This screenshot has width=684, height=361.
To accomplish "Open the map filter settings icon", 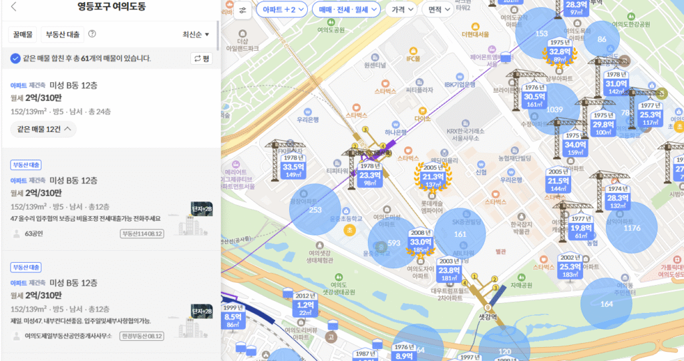I will tap(242, 10).
